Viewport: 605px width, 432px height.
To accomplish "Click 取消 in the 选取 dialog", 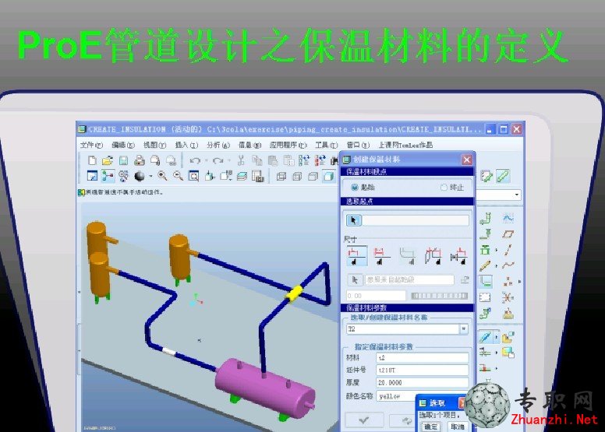I will (x=457, y=427).
